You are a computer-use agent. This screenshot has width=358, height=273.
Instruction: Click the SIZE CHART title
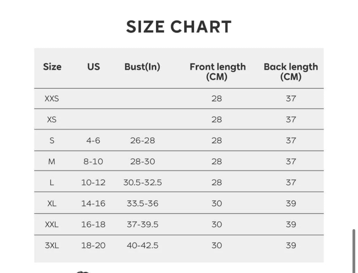pos(179,27)
